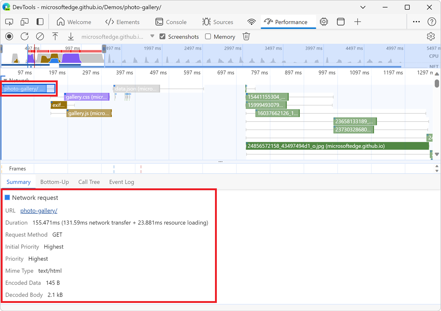Clear the performance recording
This screenshot has height=311, width=441.
tap(40, 36)
